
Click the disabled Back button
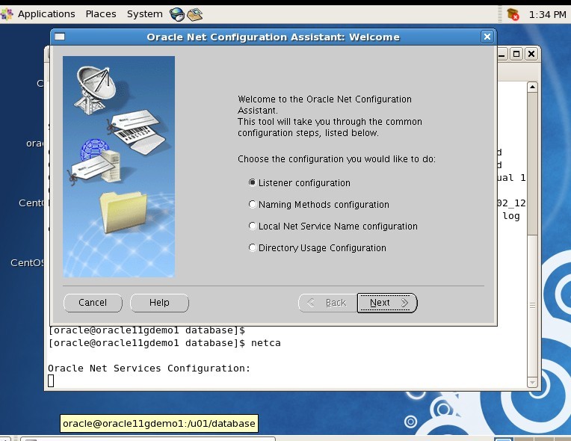point(327,303)
